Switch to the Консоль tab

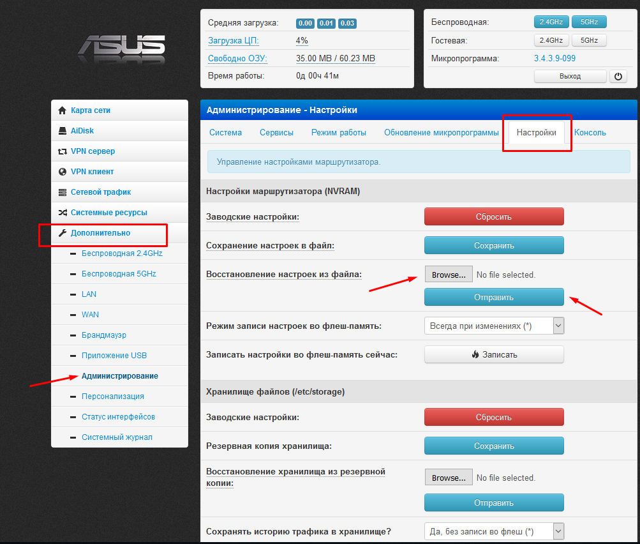point(590,133)
